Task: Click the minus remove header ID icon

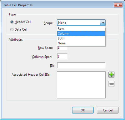Action: click(111, 84)
